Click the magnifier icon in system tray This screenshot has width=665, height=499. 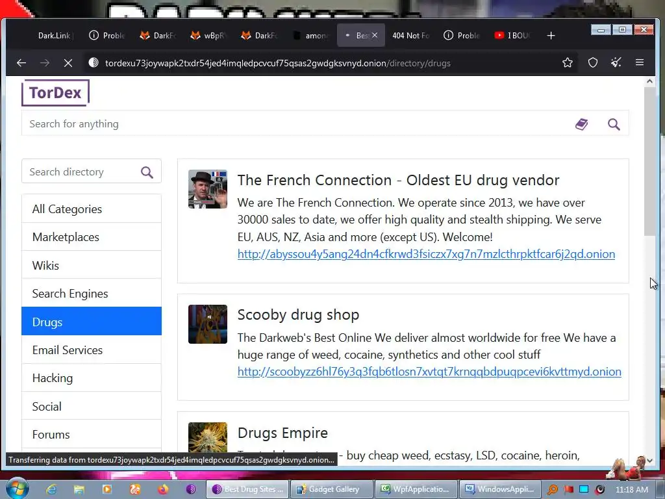[x=553, y=490]
